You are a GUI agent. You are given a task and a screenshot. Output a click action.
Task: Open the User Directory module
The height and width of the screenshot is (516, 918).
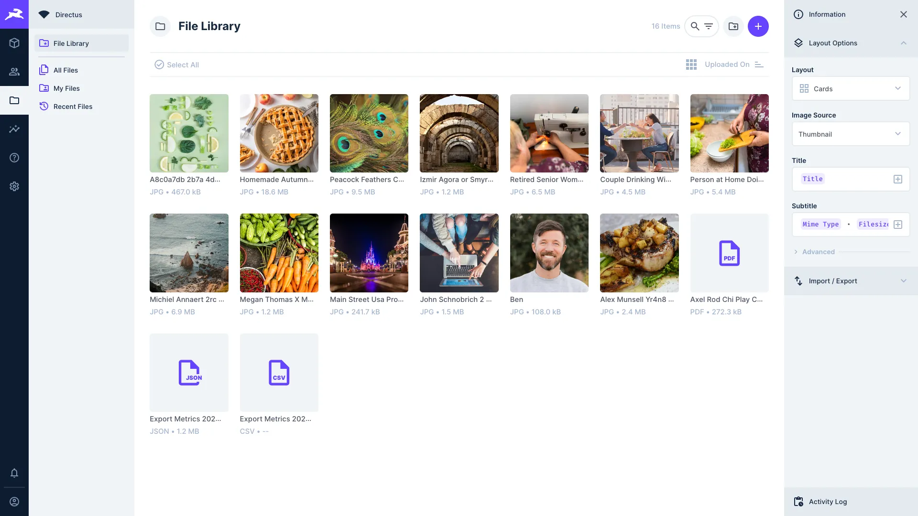tap(14, 72)
